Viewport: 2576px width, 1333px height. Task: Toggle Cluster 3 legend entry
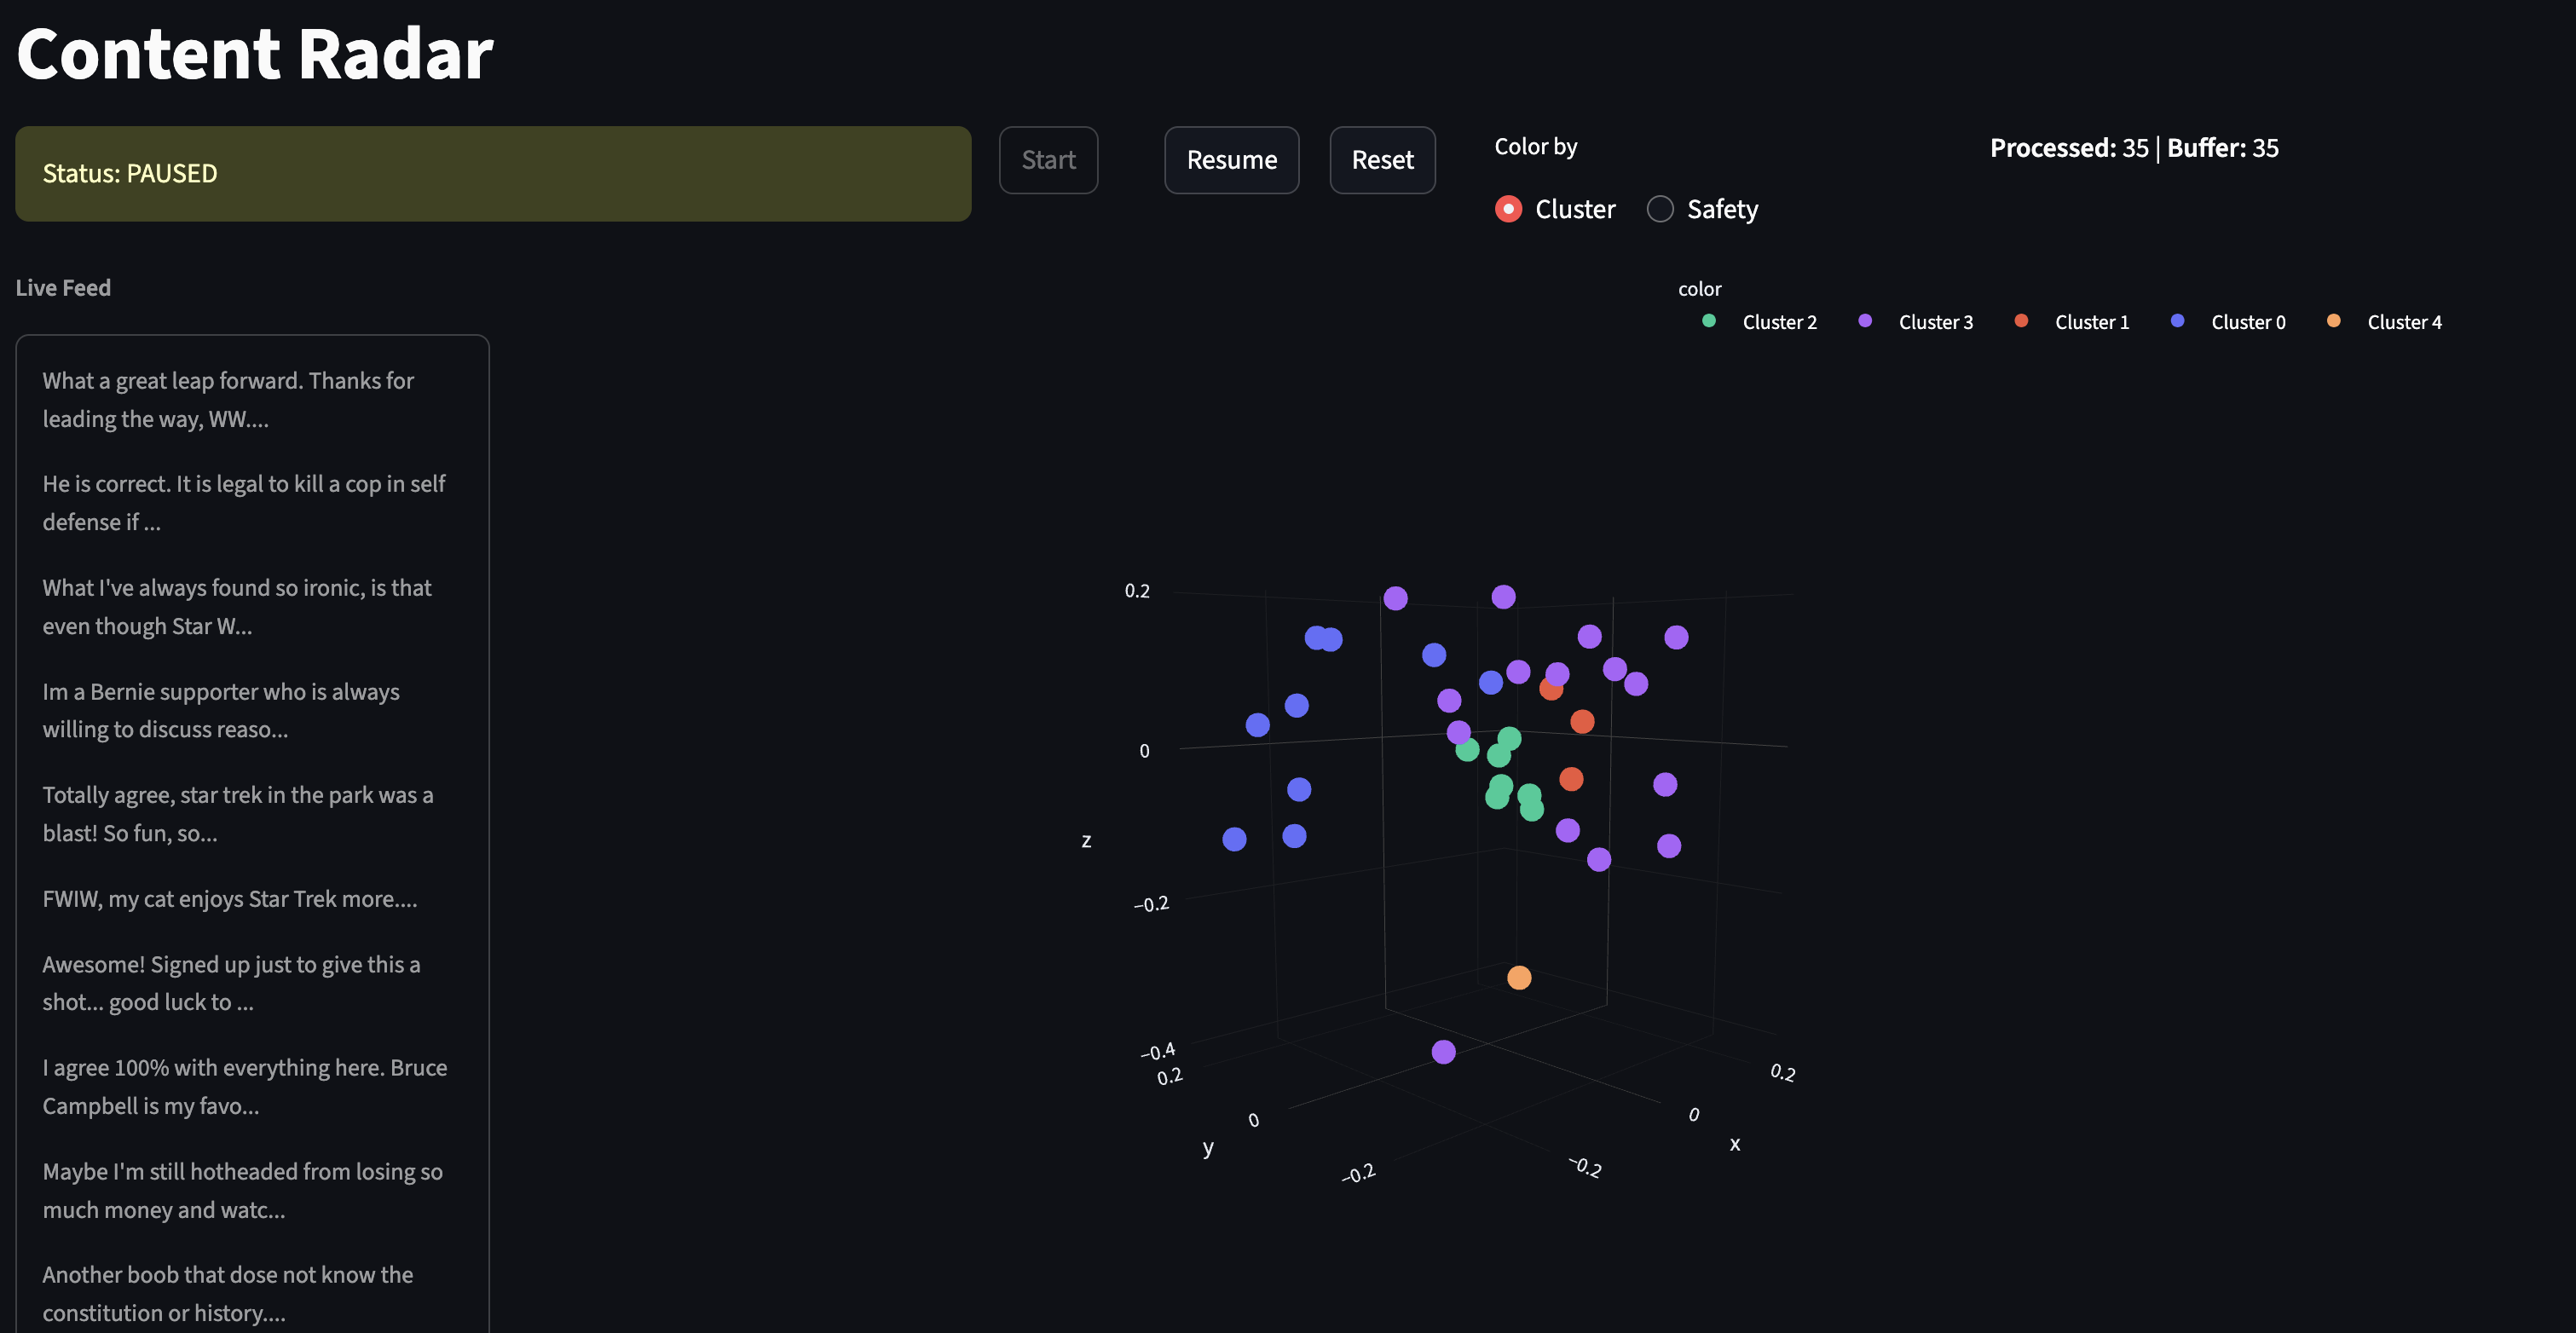coord(1934,322)
